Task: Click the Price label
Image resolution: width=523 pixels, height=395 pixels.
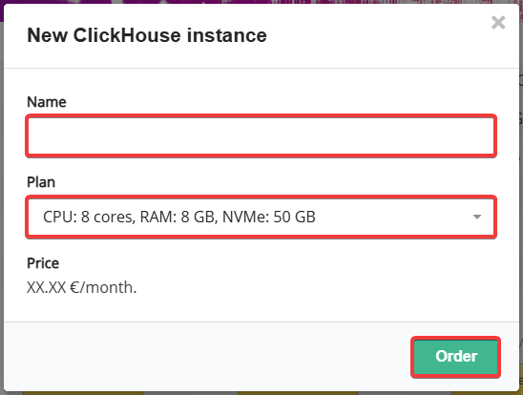Action: (x=43, y=263)
